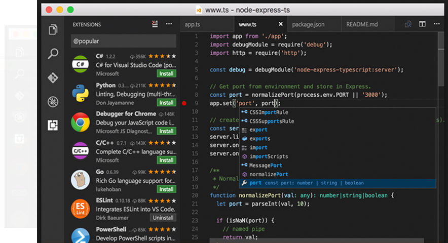Install the C# extension
The width and height of the screenshot is (448, 243).
point(166,74)
